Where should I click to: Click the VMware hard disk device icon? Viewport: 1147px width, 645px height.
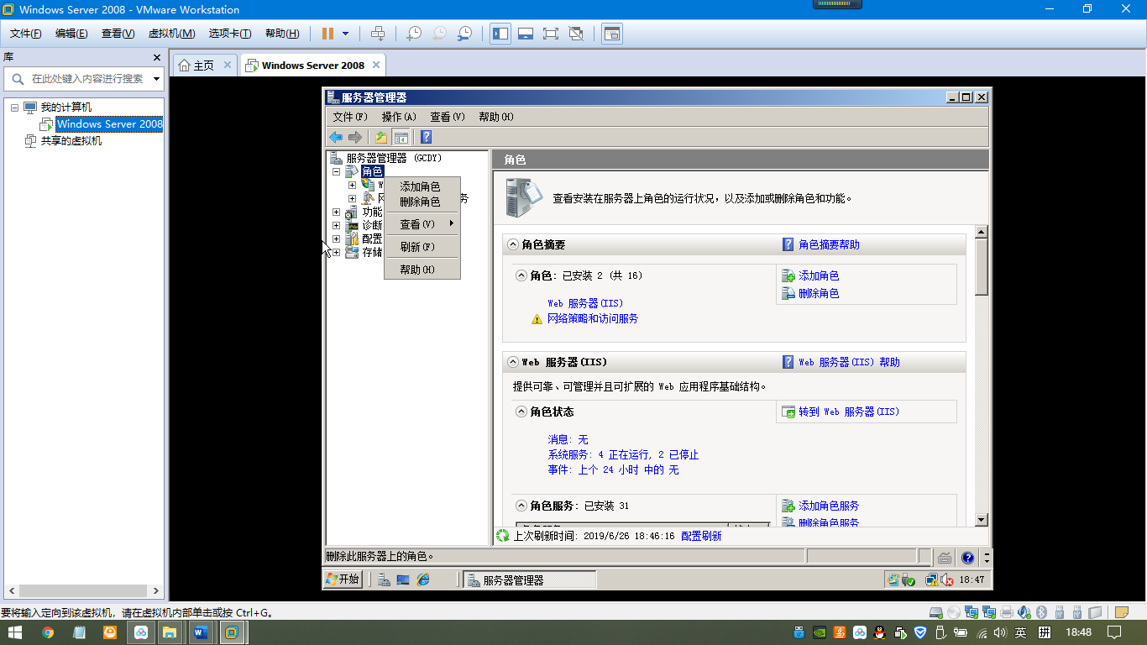pyautogui.click(x=936, y=612)
